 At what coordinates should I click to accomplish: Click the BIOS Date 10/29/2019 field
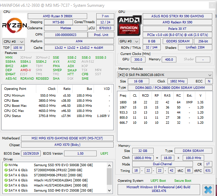pos(31,154)
